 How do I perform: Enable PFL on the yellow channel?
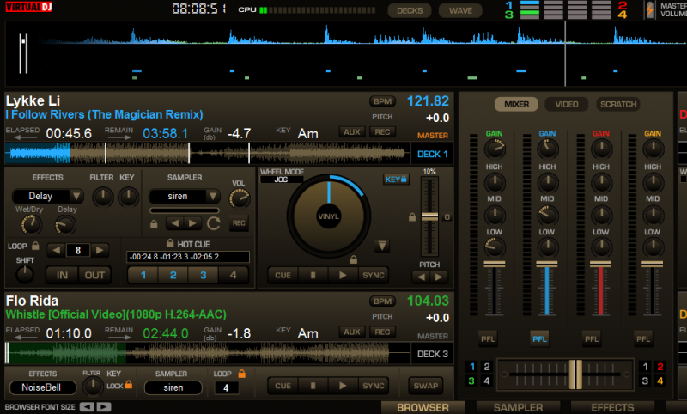tap(643, 338)
